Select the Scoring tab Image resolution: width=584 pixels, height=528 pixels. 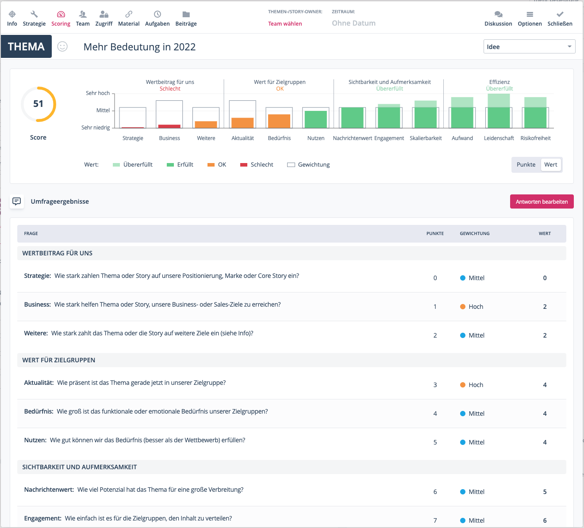tap(61, 19)
